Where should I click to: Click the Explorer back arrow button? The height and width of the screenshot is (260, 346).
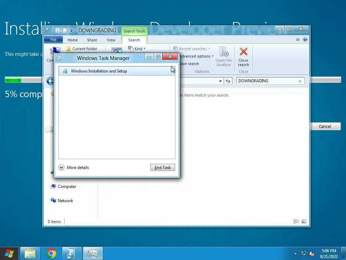pos(50,81)
